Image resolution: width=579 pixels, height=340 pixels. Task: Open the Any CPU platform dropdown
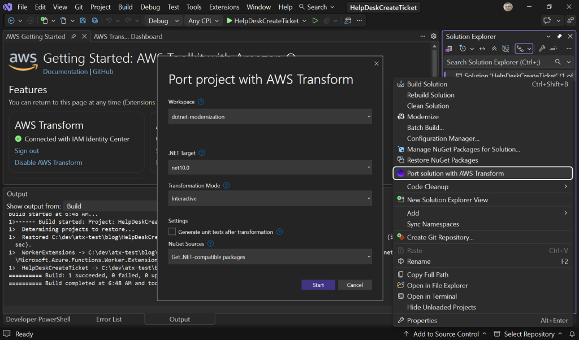[203, 21]
